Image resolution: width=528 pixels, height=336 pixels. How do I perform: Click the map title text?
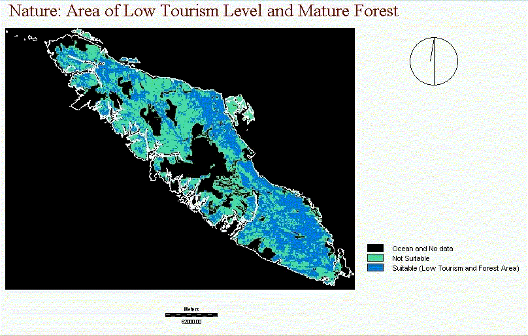coord(203,10)
